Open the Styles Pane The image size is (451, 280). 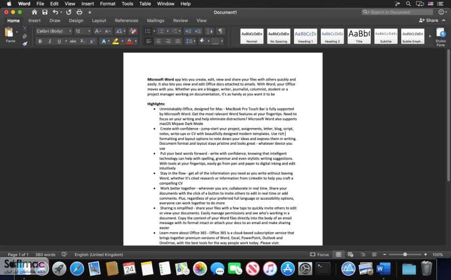pyautogui.click(x=441, y=37)
